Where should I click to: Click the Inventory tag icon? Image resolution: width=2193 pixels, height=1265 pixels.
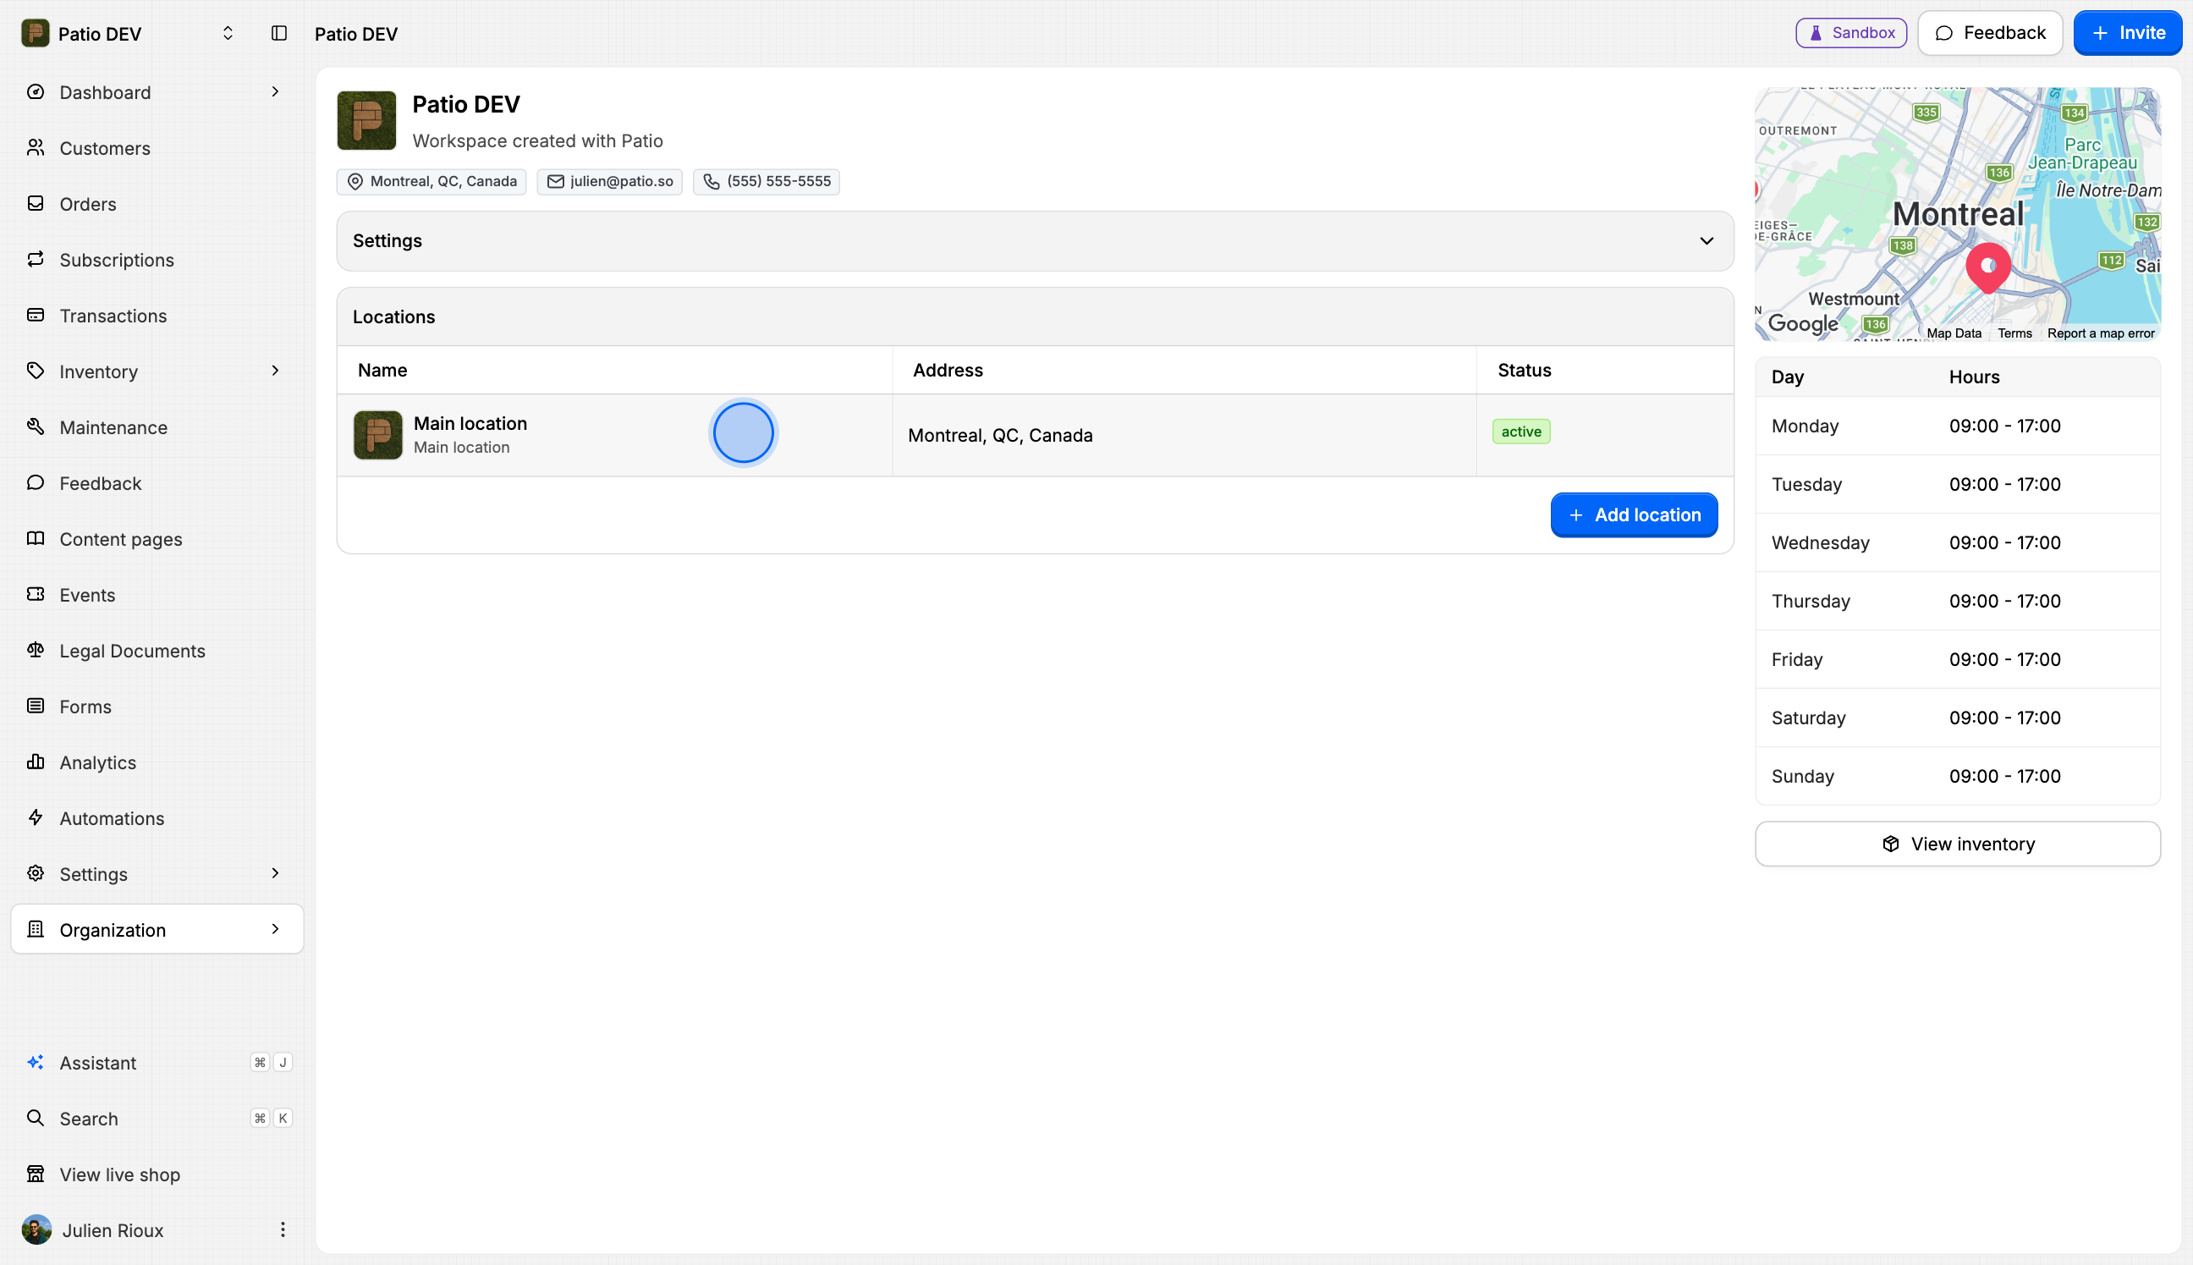pos(36,371)
